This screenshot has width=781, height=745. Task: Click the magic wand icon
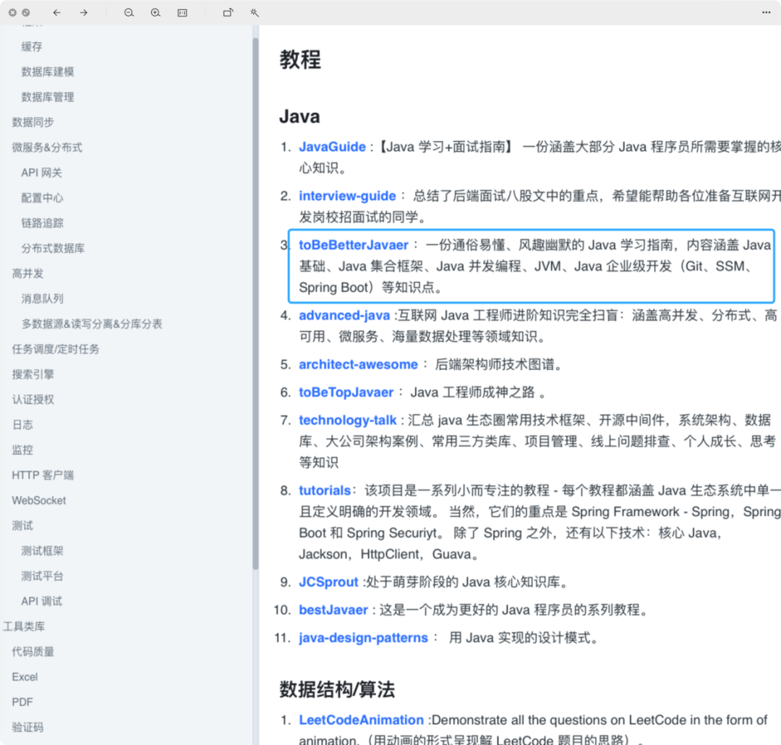coord(255,12)
